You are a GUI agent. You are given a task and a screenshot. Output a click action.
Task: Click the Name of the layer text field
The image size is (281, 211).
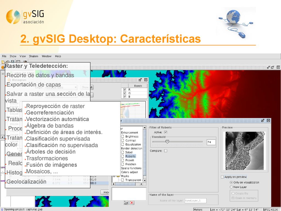[x=195, y=201]
